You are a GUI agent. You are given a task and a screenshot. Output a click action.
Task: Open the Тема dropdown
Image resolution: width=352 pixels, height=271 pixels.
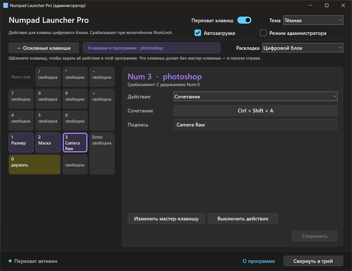[x=313, y=20]
